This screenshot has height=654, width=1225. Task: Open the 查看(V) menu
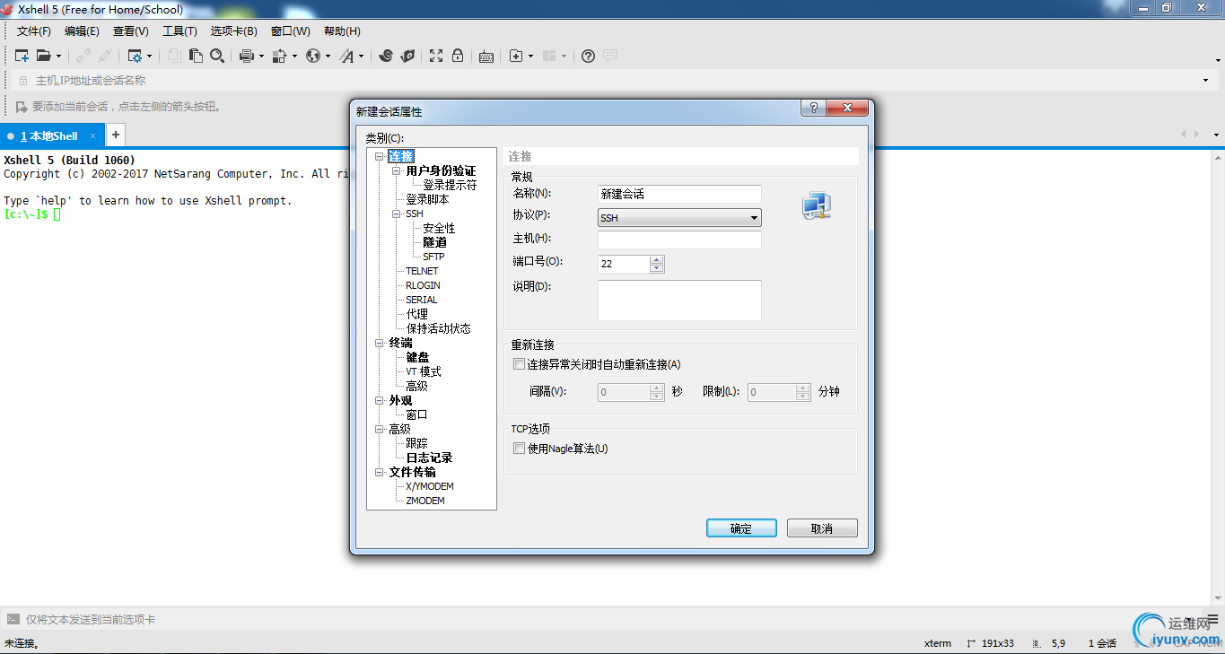click(x=131, y=31)
